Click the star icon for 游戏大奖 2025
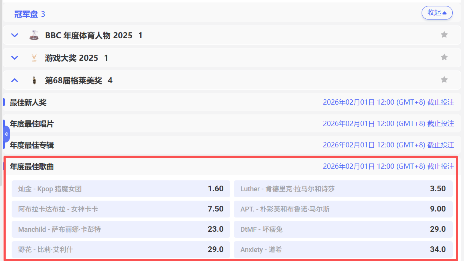 (444, 57)
